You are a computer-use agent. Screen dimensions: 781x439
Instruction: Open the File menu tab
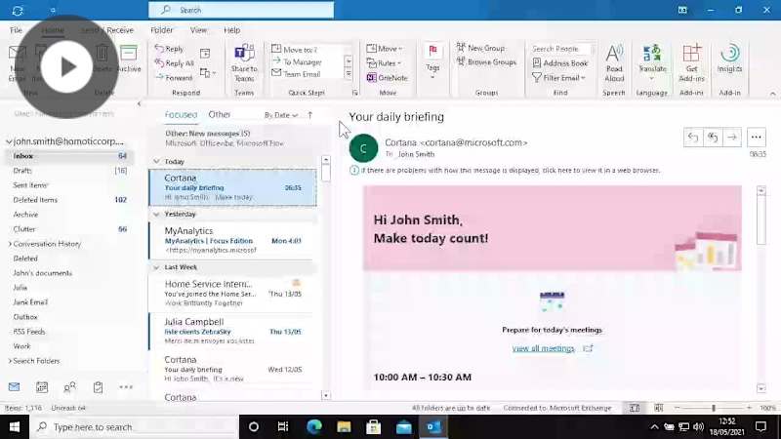(16, 30)
